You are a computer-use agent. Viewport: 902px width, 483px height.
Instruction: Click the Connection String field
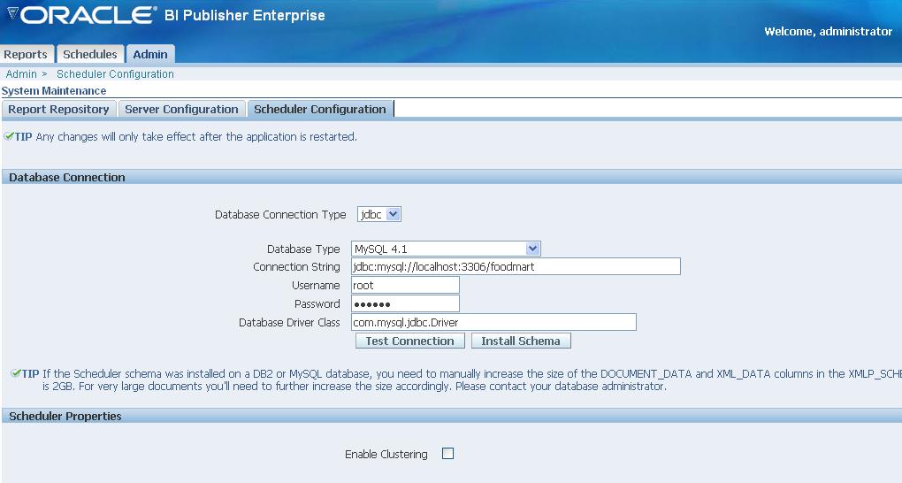click(516, 266)
